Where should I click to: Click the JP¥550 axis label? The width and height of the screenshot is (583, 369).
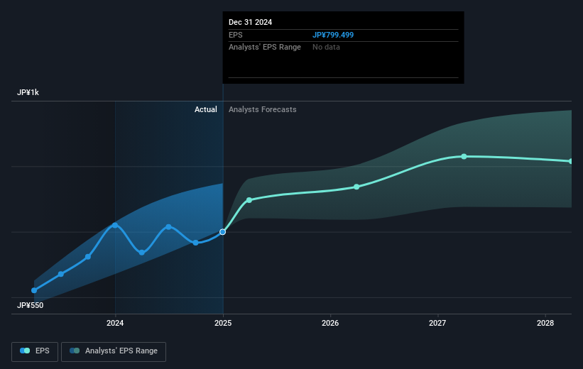30,305
